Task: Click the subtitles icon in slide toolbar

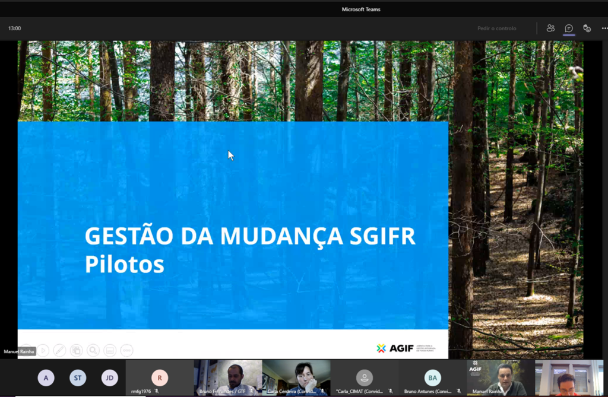Action: (x=110, y=351)
